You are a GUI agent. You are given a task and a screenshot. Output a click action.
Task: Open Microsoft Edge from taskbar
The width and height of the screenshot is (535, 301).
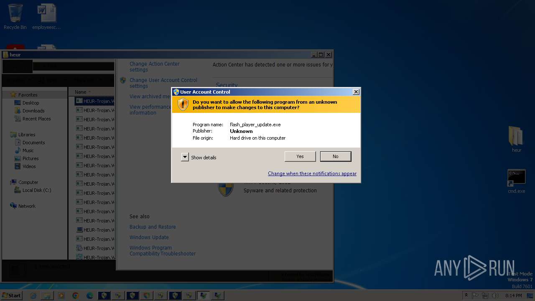click(x=90, y=296)
